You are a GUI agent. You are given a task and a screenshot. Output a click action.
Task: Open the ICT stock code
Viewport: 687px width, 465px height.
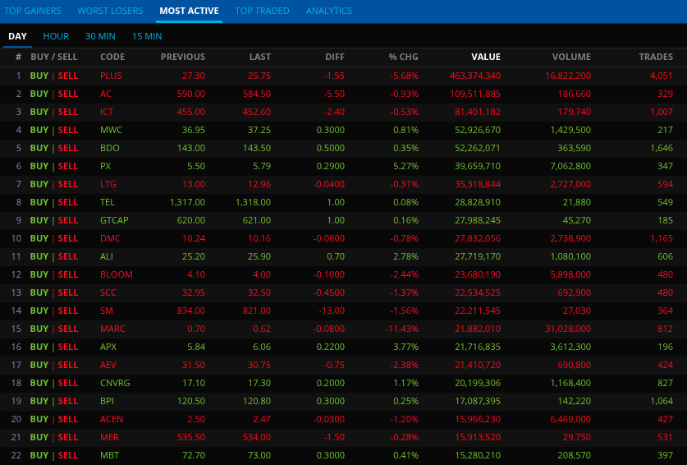click(107, 112)
